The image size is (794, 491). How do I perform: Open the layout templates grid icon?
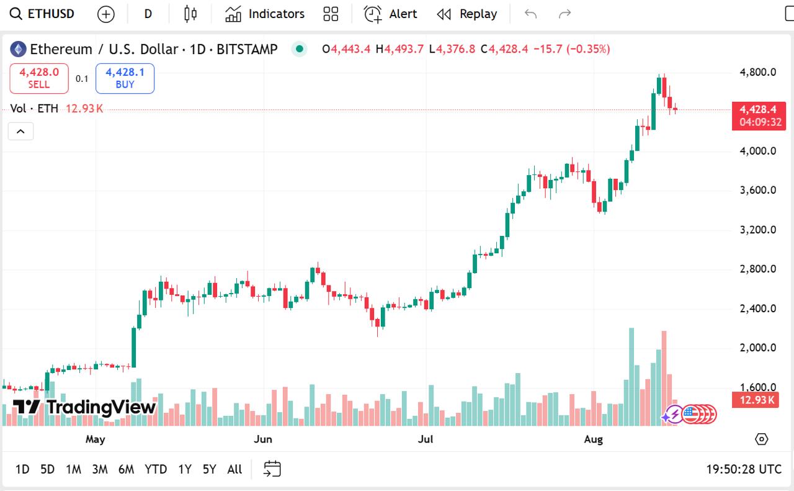331,14
